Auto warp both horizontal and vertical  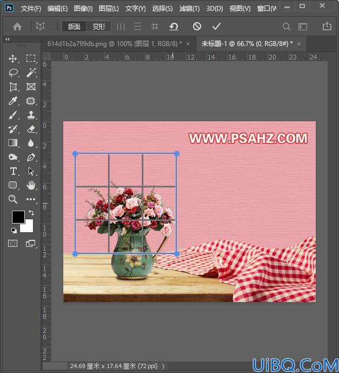click(x=155, y=26)
